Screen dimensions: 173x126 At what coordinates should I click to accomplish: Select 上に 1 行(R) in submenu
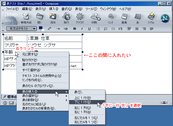click(x=87, y=98)
